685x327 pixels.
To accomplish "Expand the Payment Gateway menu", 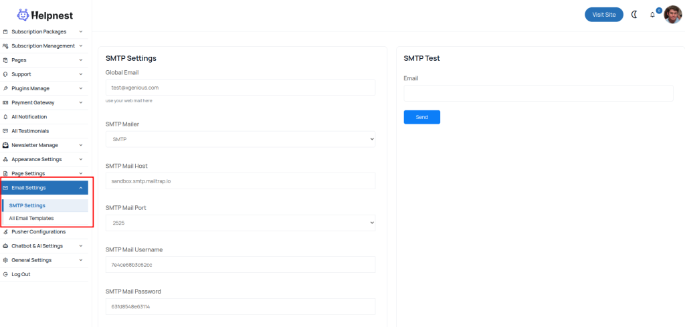I will click(80, 103).
